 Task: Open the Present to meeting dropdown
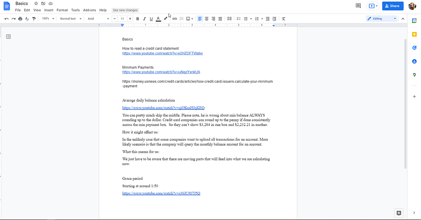pos(373,6)
